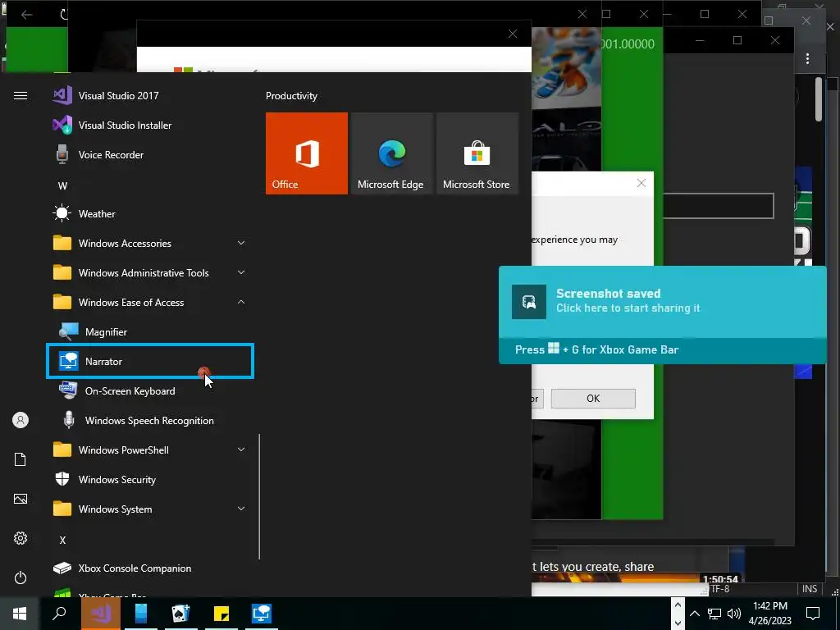Open Pictures from Start sidebar
The width and height of the screenshot is (840, 630).
coord(21,500)
